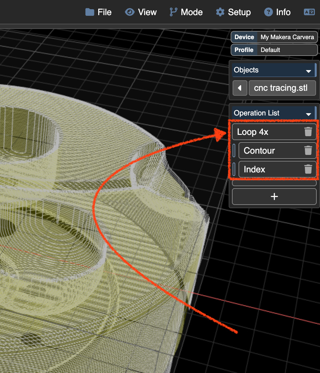Click the Mode branch icon
The height and width of the screenshot is (373, 320).
173,12
